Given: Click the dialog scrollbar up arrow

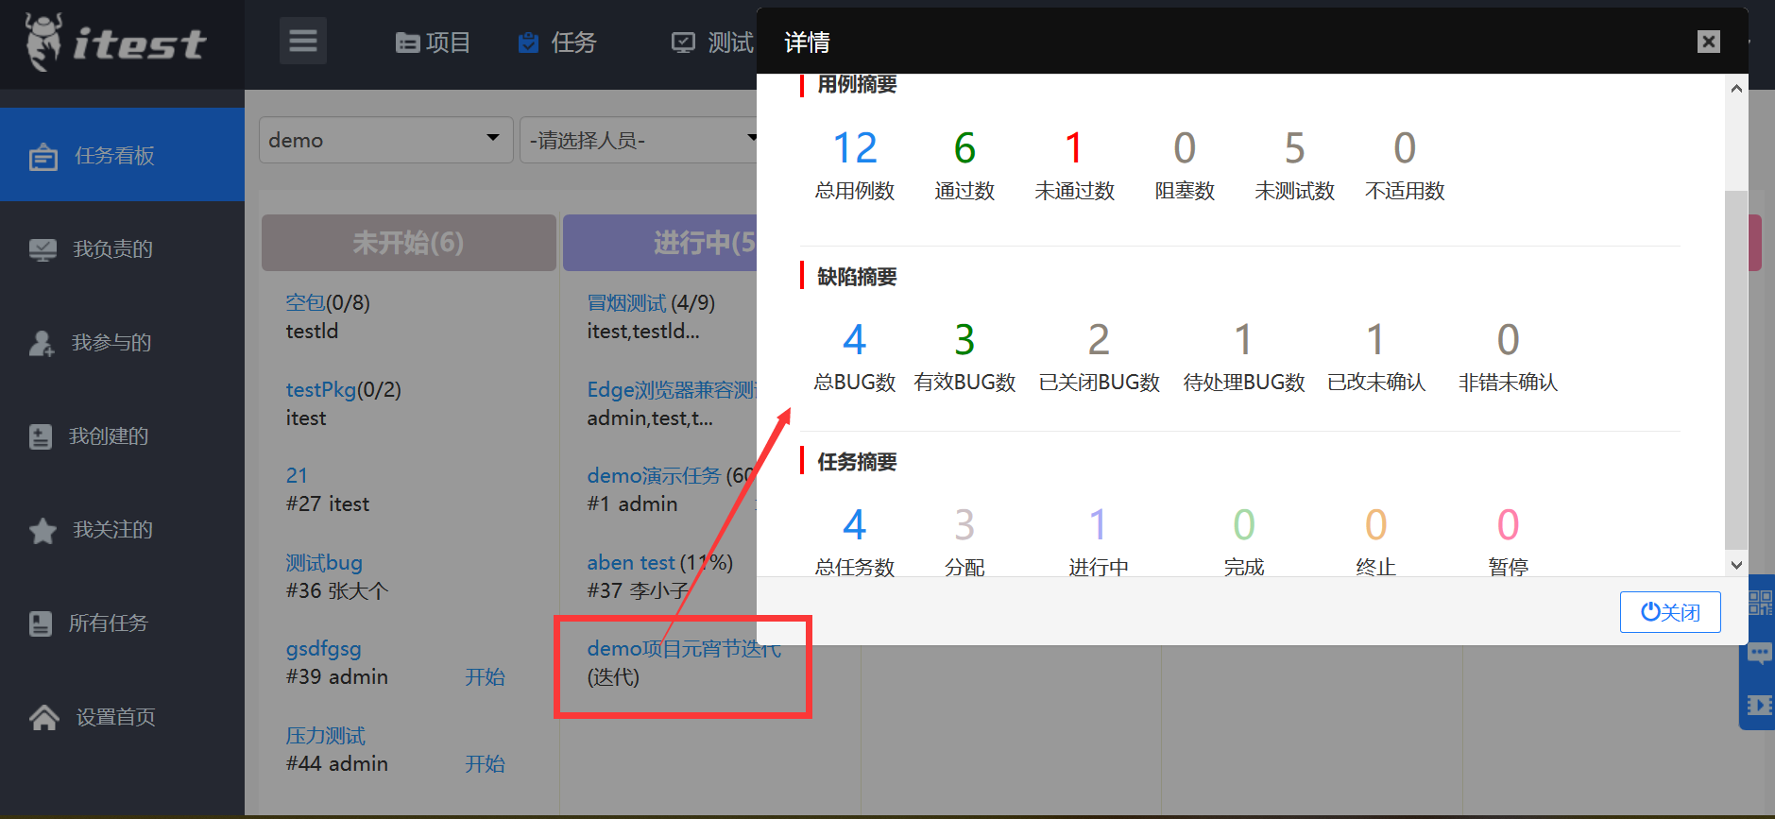Looking at the screenshot, I should [1736, 88].
